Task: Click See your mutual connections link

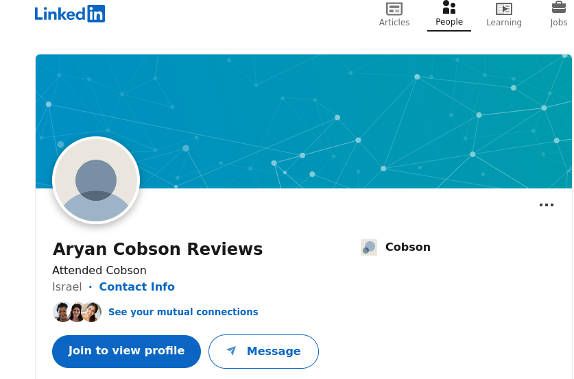Action: click(x=183, y=312)
